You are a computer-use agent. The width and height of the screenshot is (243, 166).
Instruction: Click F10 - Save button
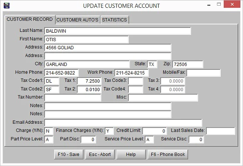[x=68, y=154]
